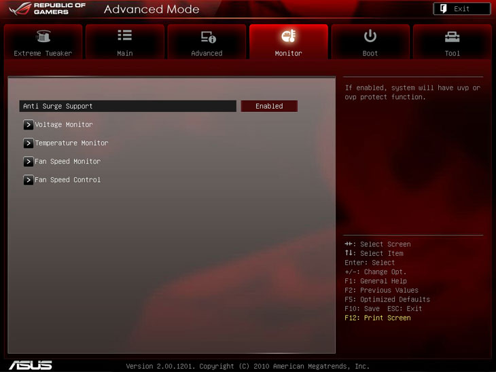Click the arrow icon beside Voltage Monitor
Screen dimensions: 496x372
pyautogui.click(x=28, y=125)
